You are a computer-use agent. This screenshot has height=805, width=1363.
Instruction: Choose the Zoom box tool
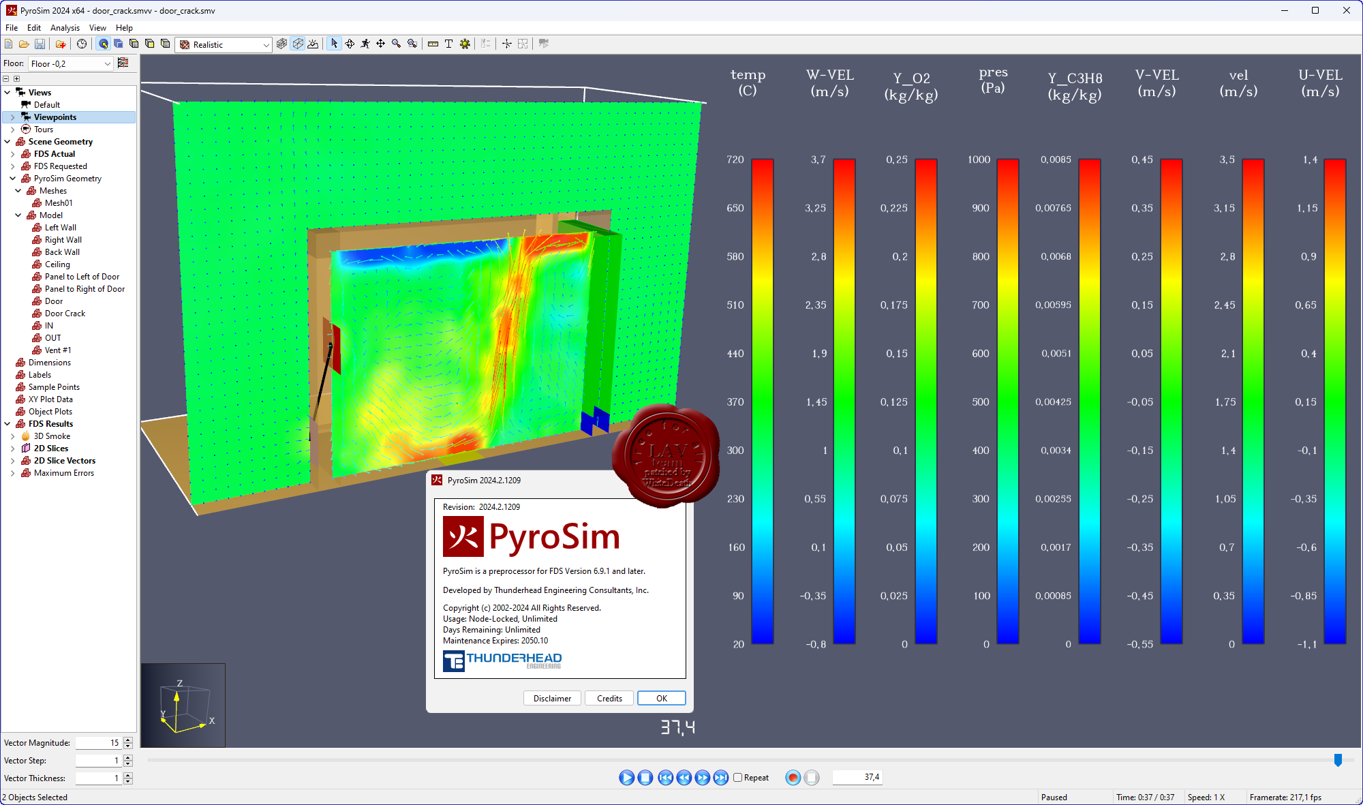pyautogui.click(x=412, y=44)
